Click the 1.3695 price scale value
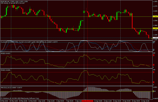 155,11
